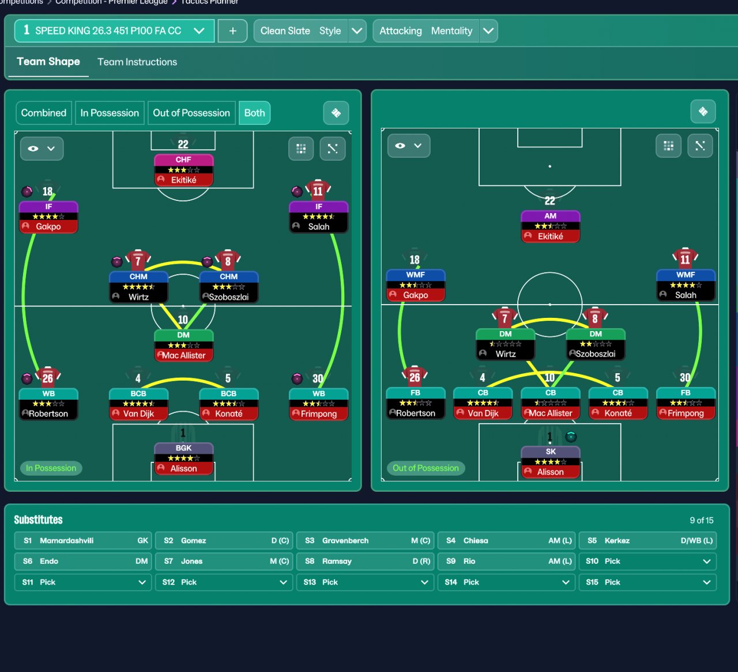Toggle the eye visibility control on the left pitch

[42, 149]
